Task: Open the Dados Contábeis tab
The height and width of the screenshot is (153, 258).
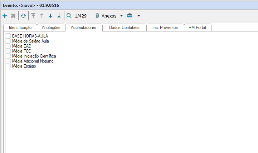Action: 124,28
